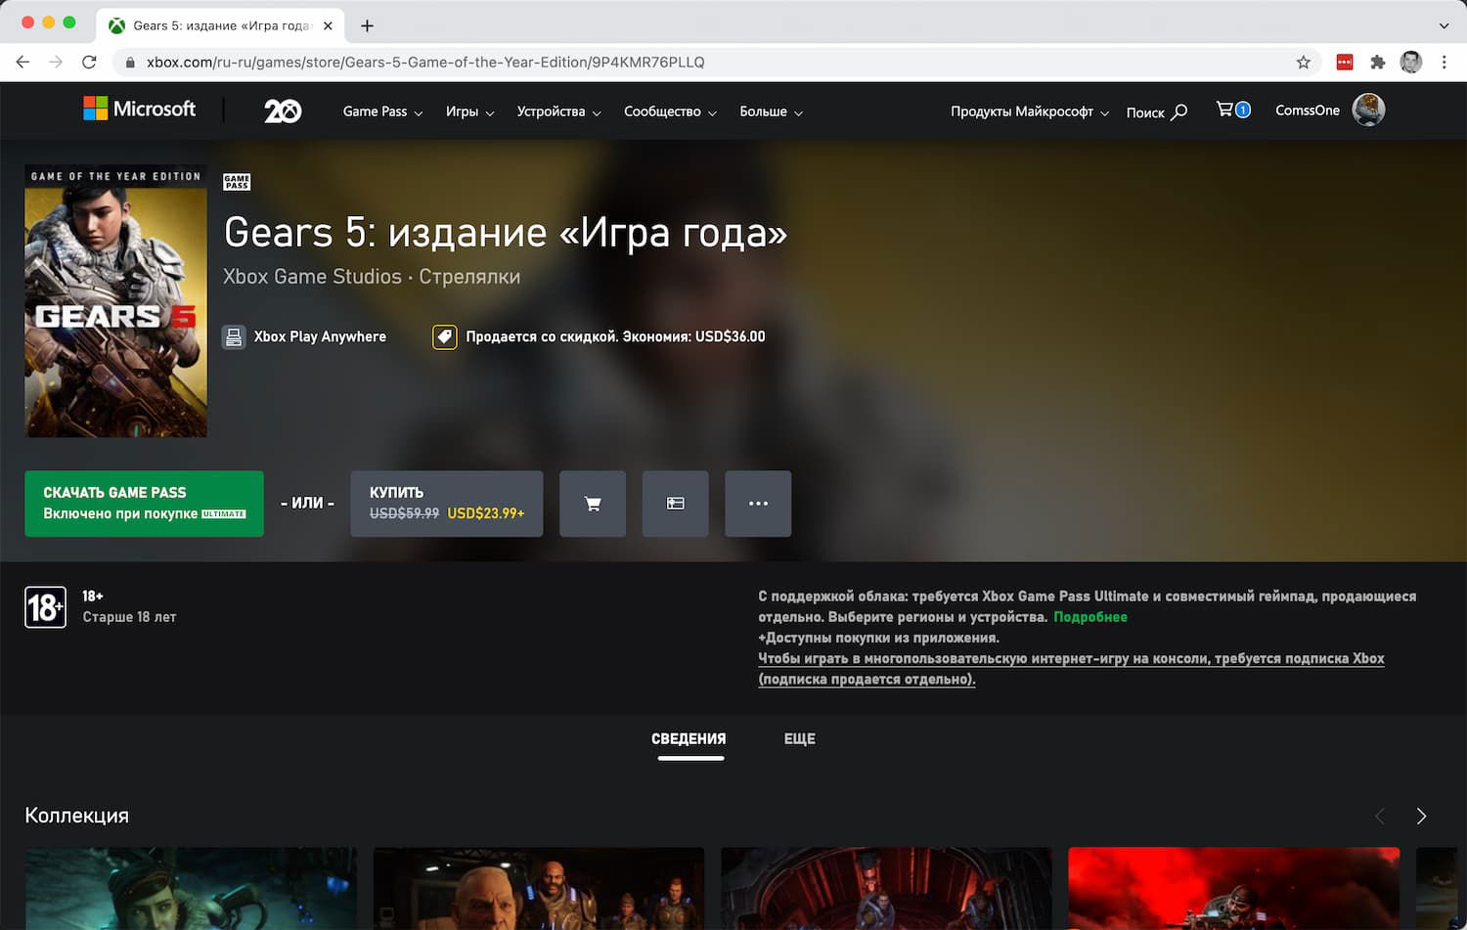Open second Коллекция thumbnail with soldiers

point(539,889)
